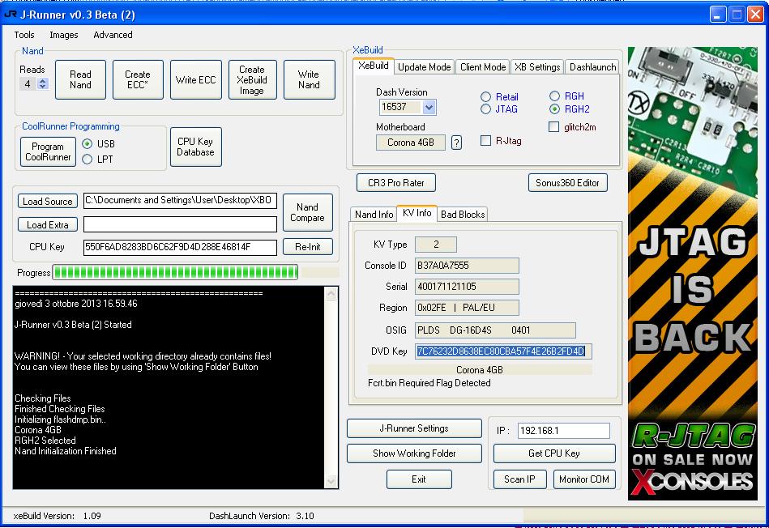Screen dimensions: 769x528
Task: Decrease the Reads count with down arrow
Action: tap(43, 87)
